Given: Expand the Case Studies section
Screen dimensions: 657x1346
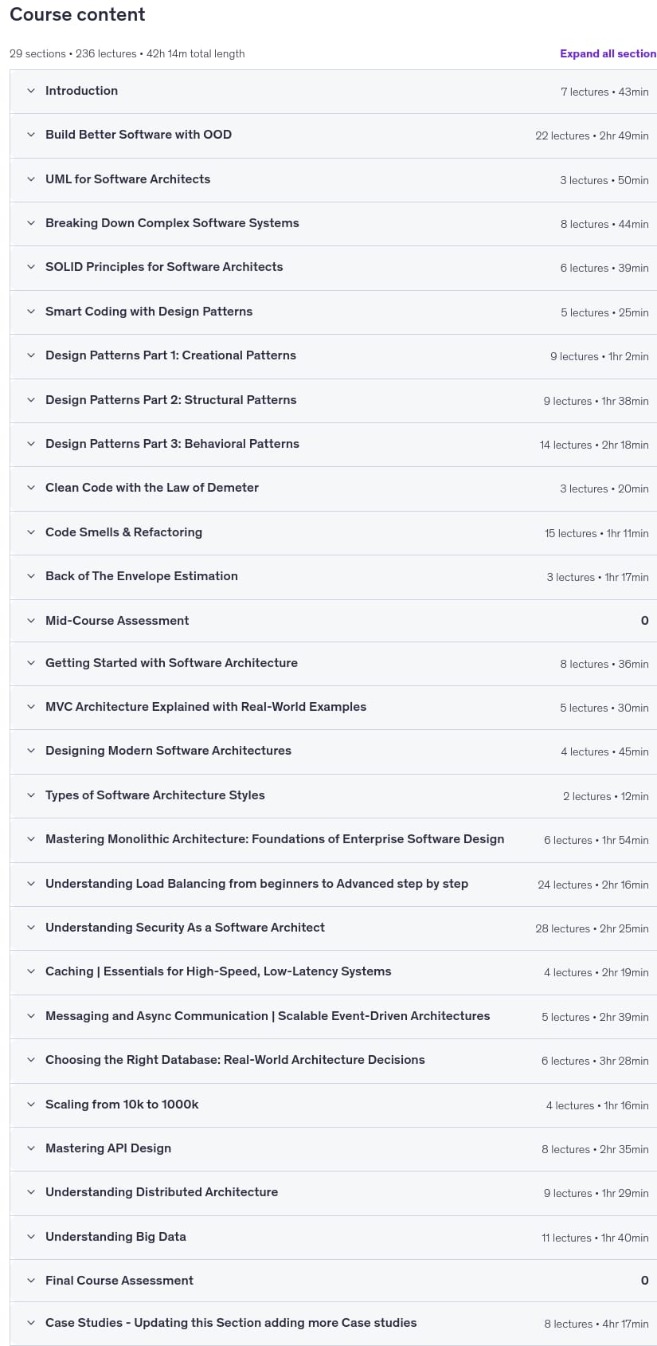Looking at the screenshot, I should pos(333,1324).
